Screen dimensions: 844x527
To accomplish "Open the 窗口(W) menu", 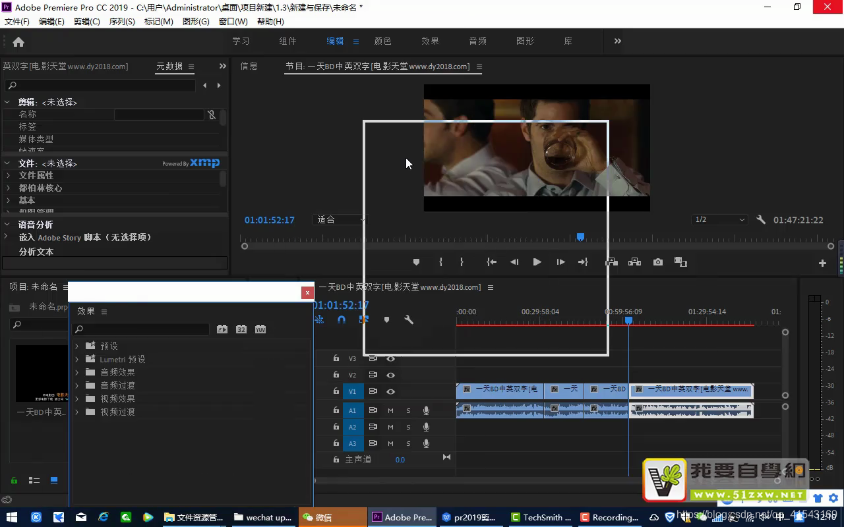I will (x=233, y=22).
